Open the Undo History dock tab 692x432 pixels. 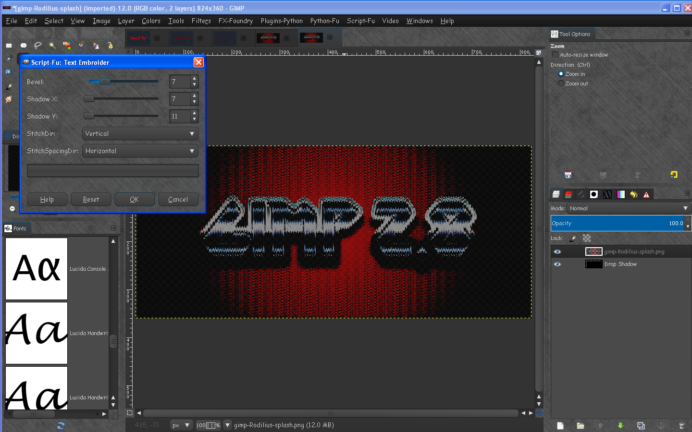point(634,194)
